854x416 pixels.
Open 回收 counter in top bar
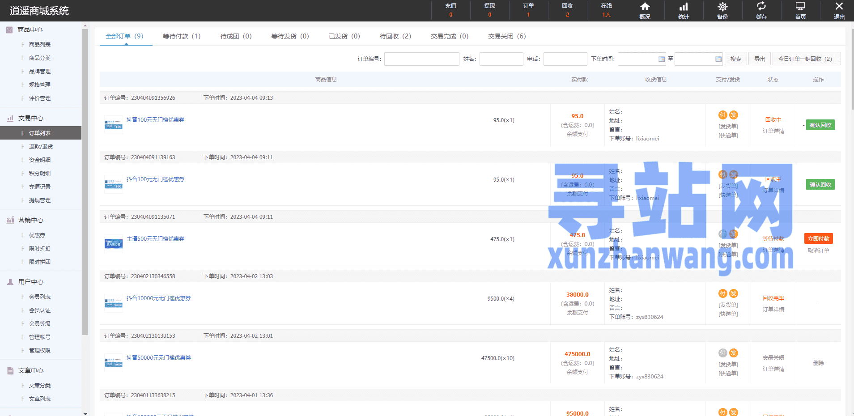[x=567, y=10]
